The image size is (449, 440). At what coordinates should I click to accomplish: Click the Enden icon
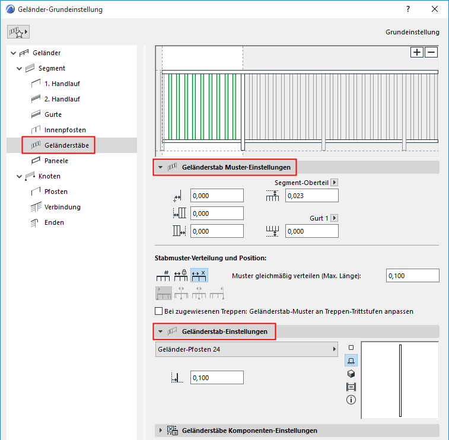(x=34, y=223)
